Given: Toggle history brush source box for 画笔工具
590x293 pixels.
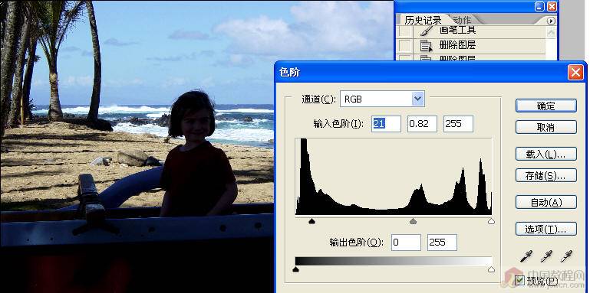Looking at the screenshot, I should (404, 31).
